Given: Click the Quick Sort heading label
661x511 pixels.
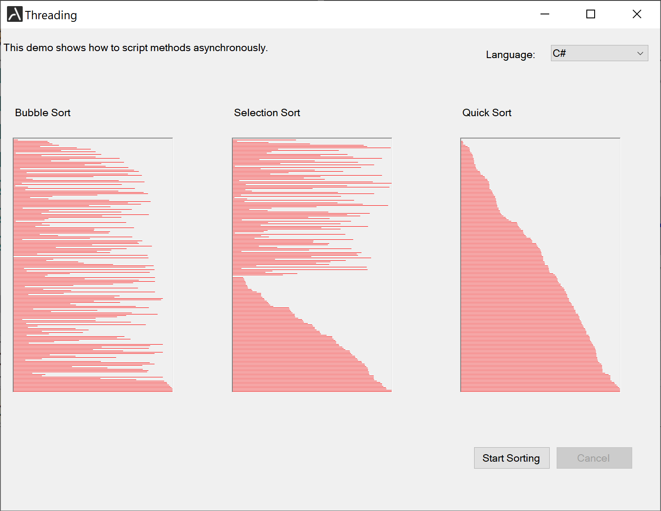Looking at the screenshot, I should click(x=487, y=113).
